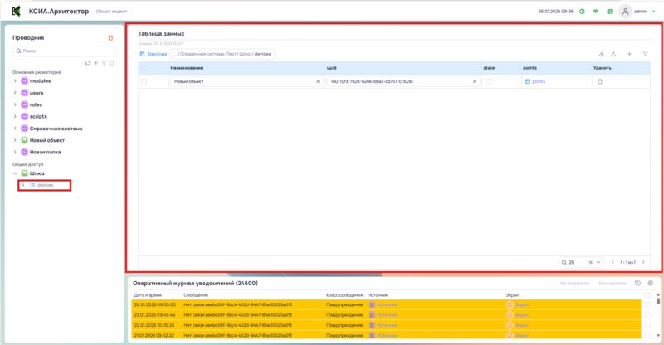Click the green Wi-Fi status icon

tap(595, 12)
